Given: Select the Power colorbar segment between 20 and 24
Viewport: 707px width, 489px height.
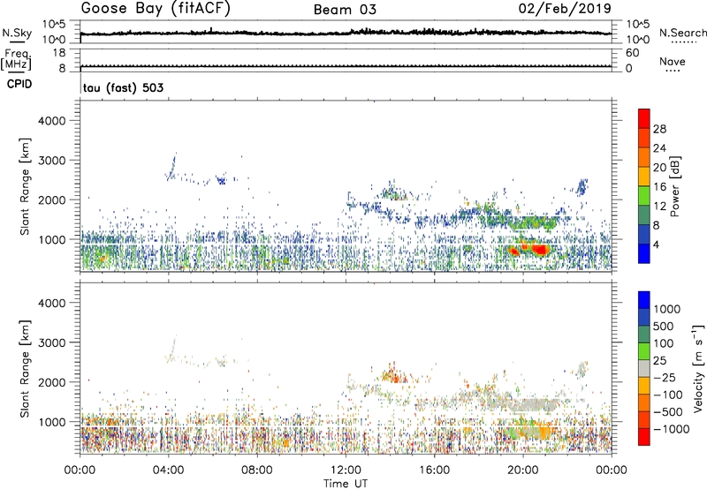Looking at the screenshot, I should (x=644, y=157).
